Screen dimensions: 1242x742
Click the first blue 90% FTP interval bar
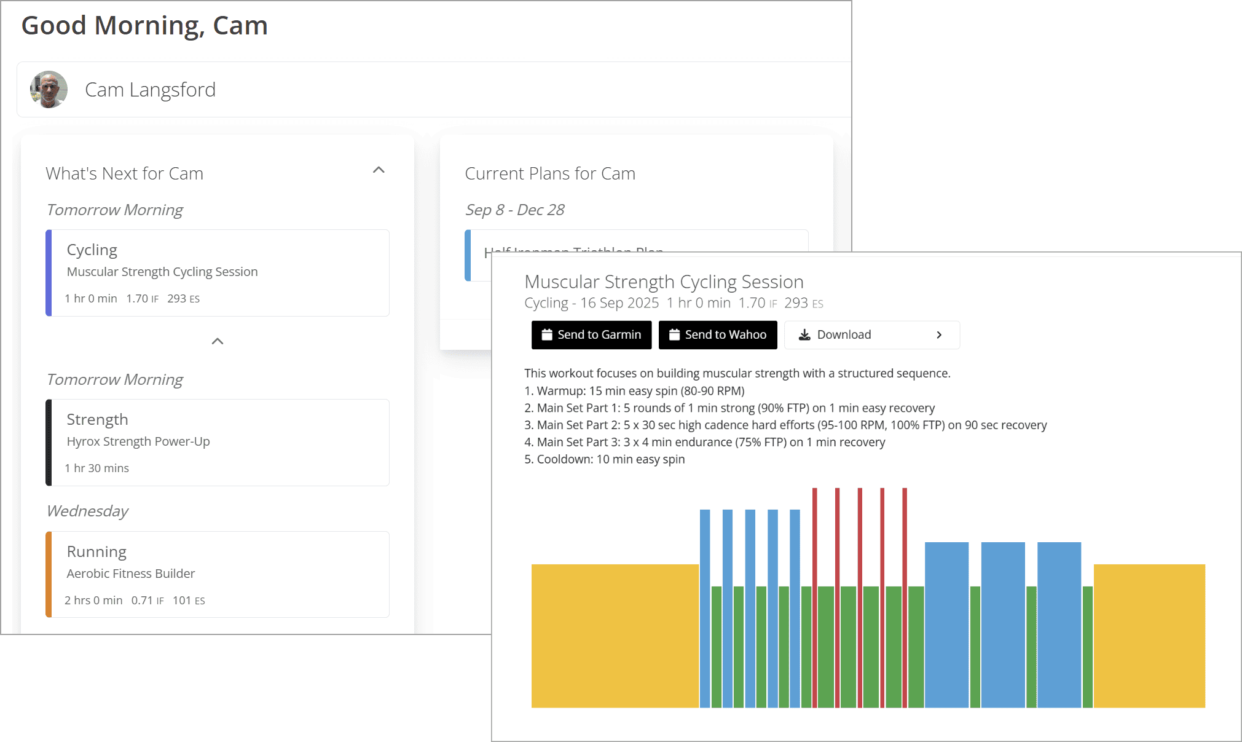705,609
